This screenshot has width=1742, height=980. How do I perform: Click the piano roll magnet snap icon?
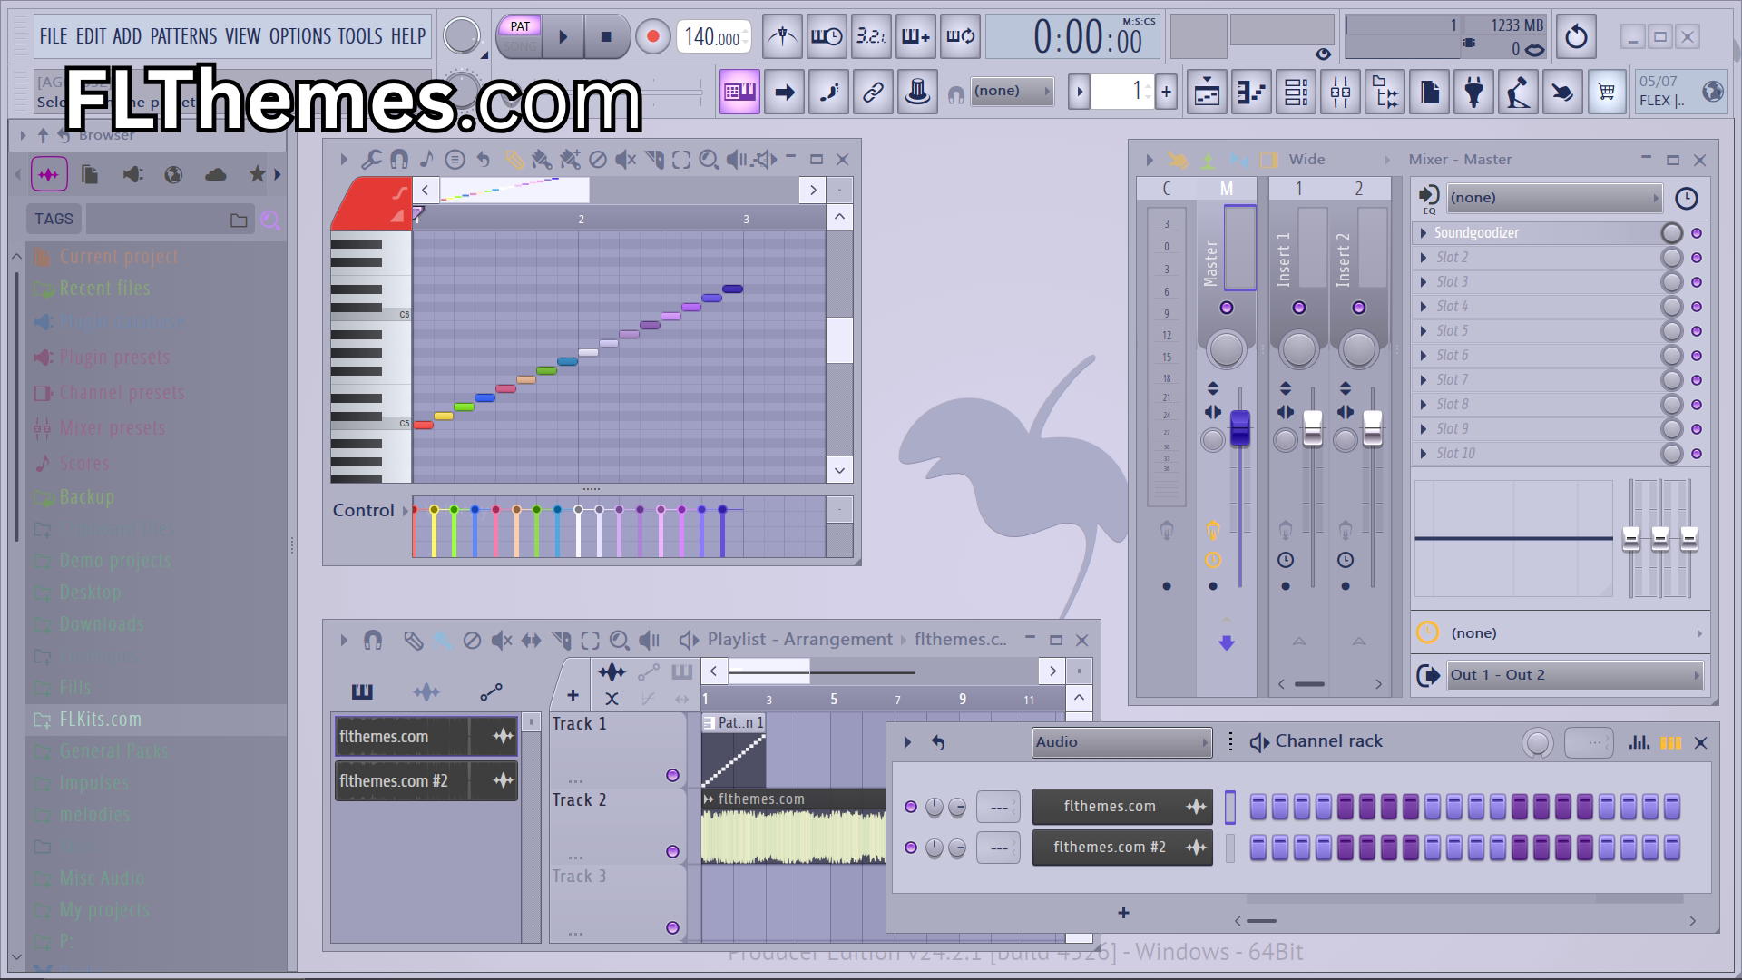(399, 160)
